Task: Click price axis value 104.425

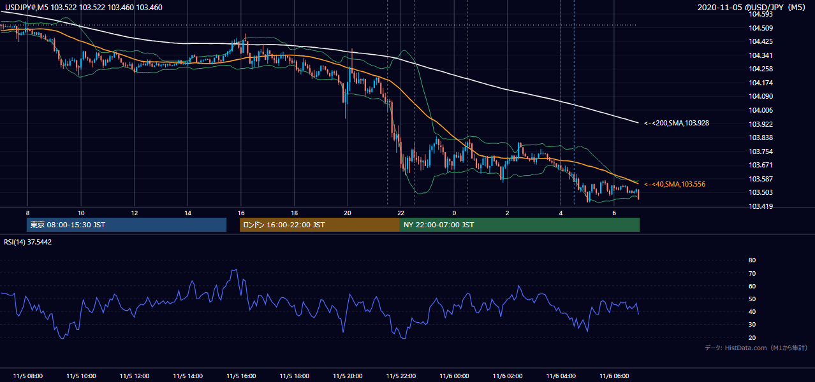Action: (761, 41)
